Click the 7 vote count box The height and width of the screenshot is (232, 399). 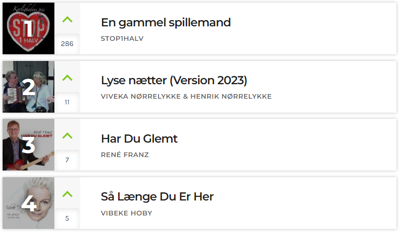click(x=67, y=160)
